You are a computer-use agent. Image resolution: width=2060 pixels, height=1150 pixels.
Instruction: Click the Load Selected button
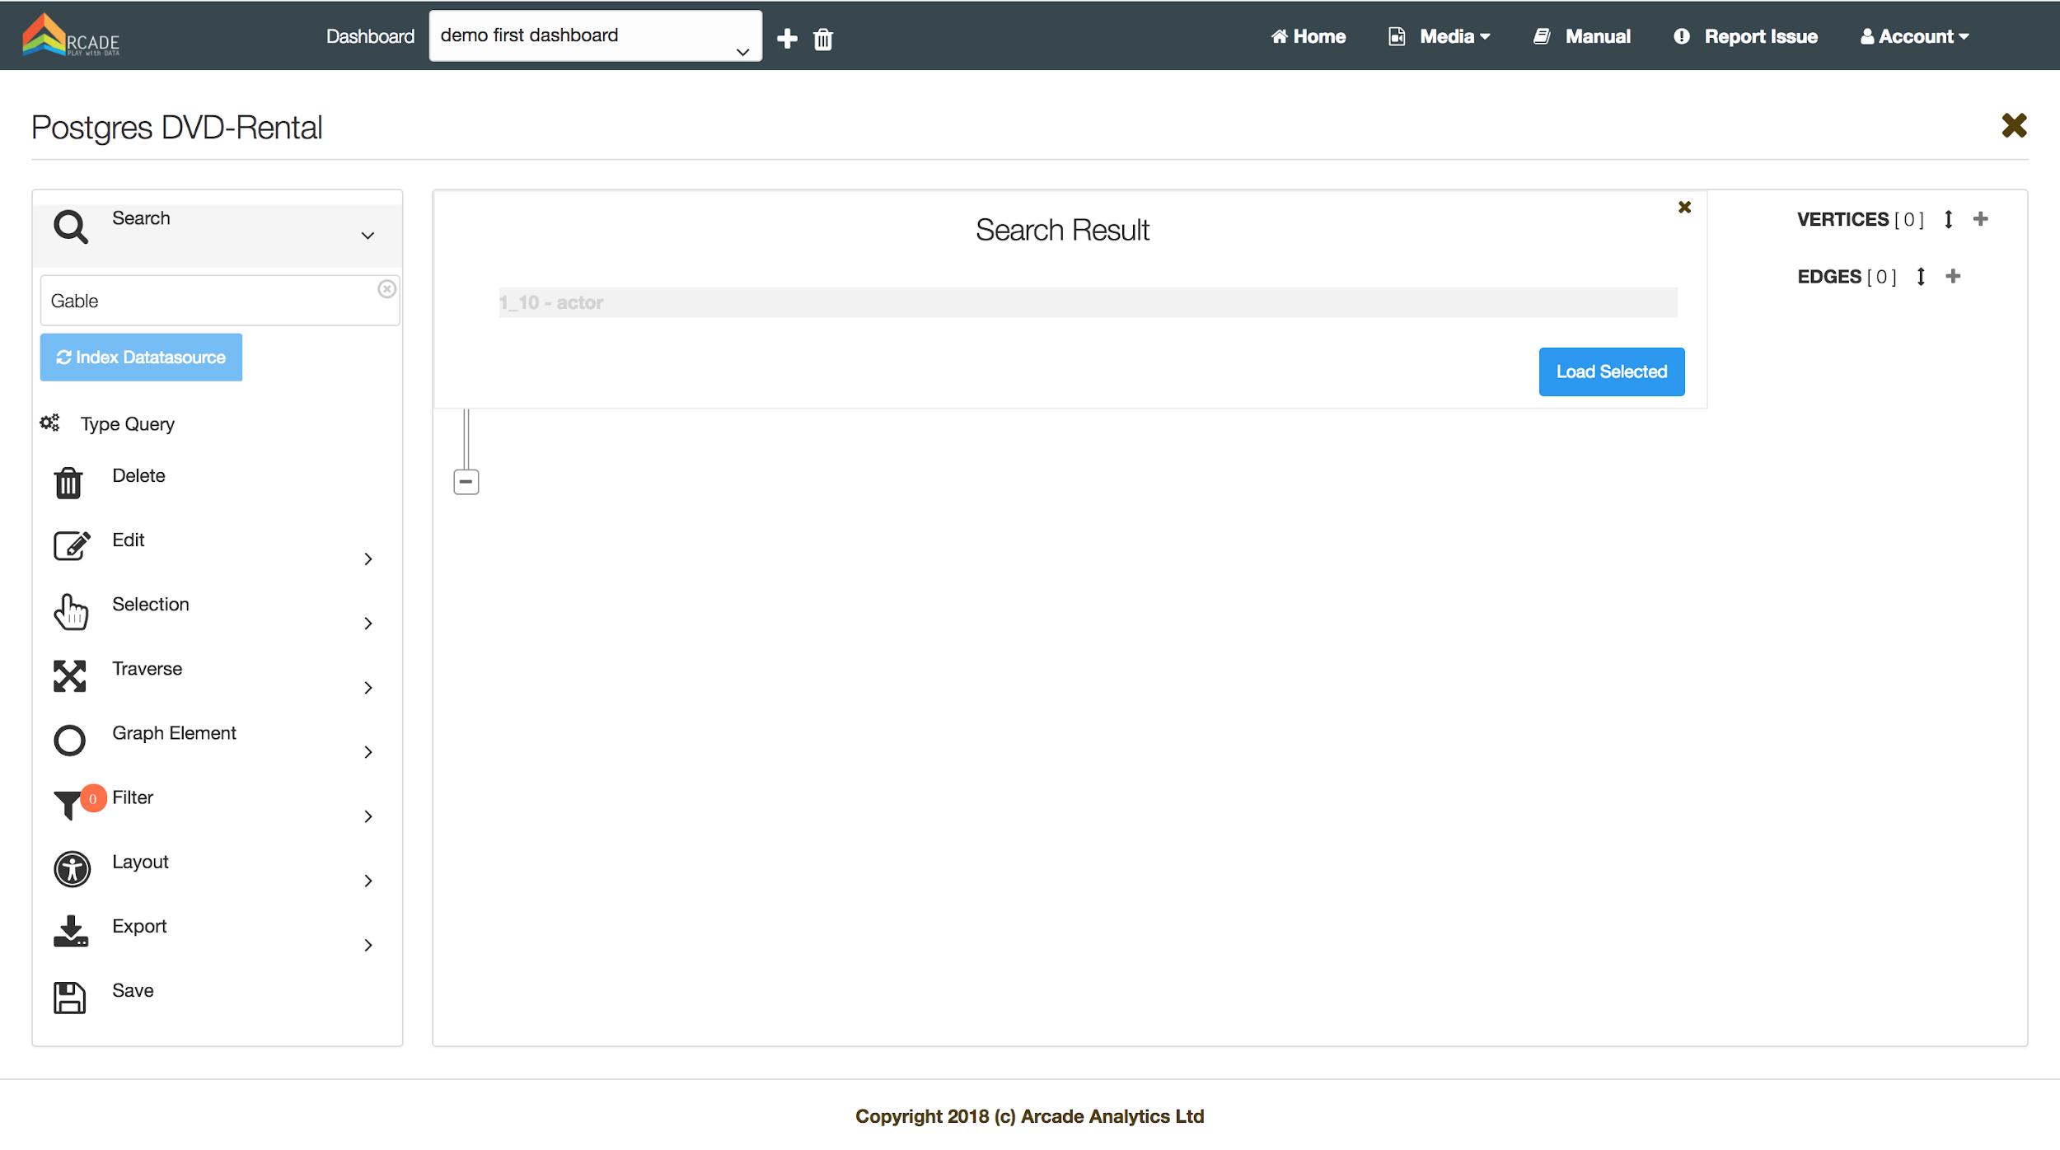click(1611, 372)
